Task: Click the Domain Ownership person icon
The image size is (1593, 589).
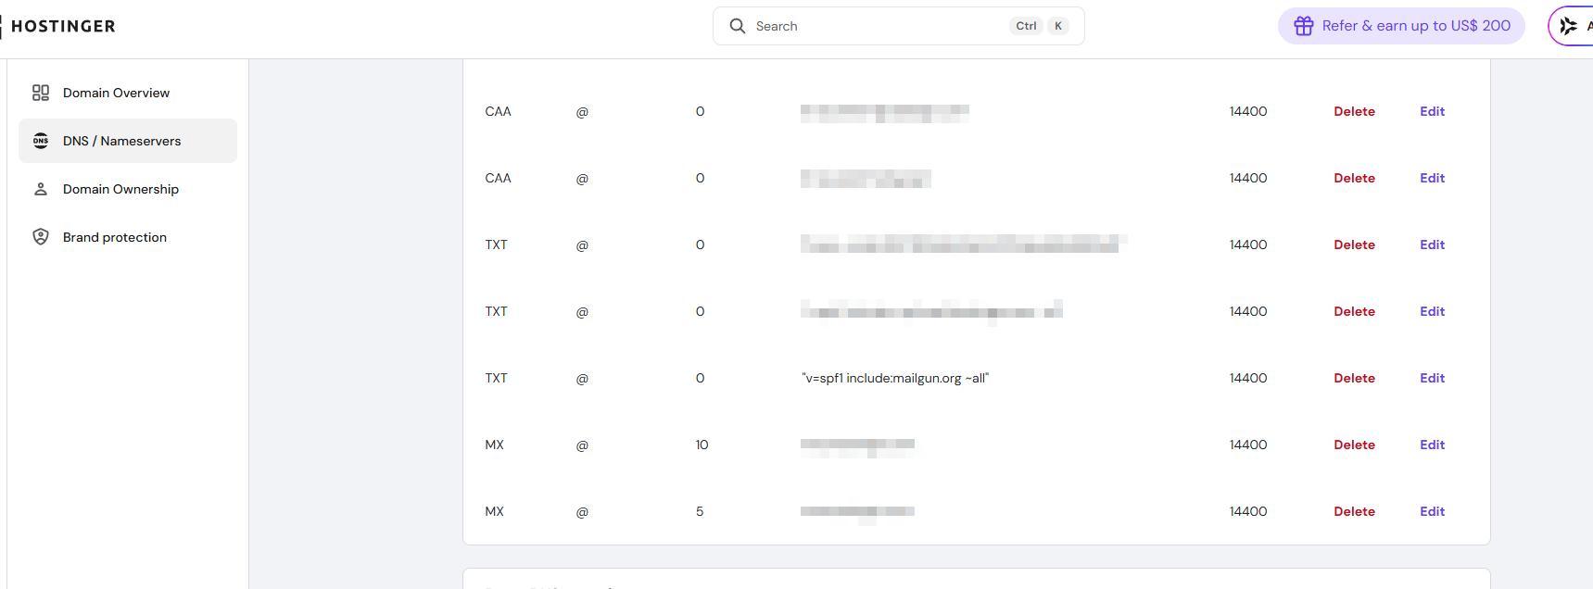Action: (x=41, y=189)
